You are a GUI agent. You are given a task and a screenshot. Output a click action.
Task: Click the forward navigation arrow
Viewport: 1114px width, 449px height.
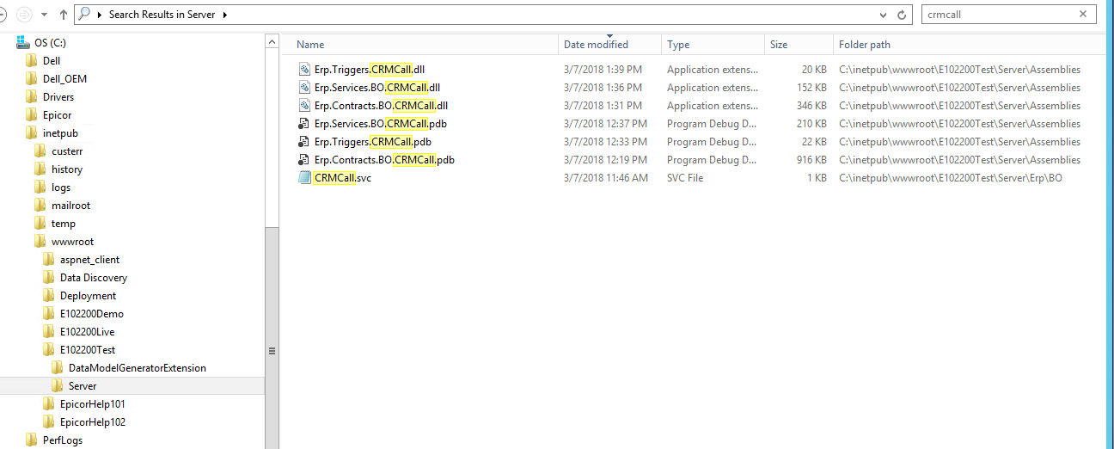pos(24,15)
